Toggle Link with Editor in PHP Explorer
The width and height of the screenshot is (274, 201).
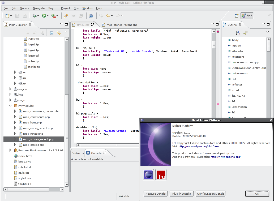[58, 33]
